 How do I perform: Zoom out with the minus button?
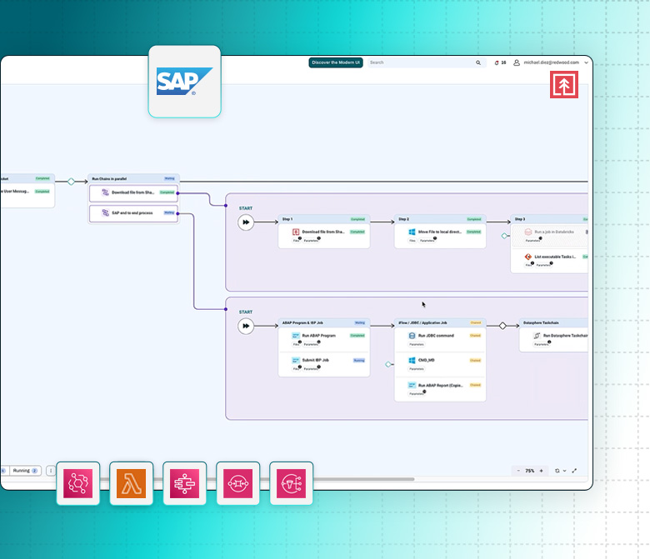(x=518, y=471)
